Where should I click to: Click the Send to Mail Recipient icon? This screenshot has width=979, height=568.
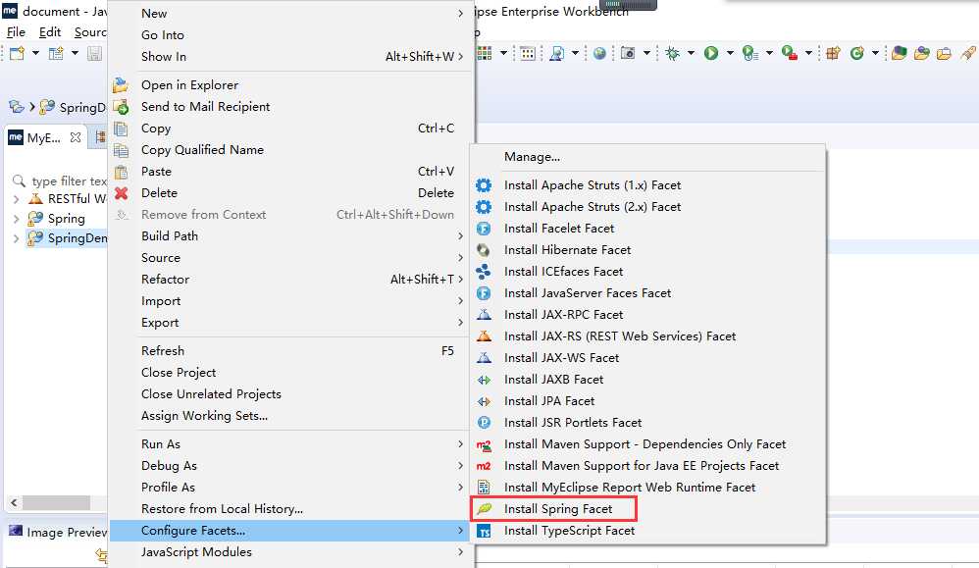coord(121,107)
